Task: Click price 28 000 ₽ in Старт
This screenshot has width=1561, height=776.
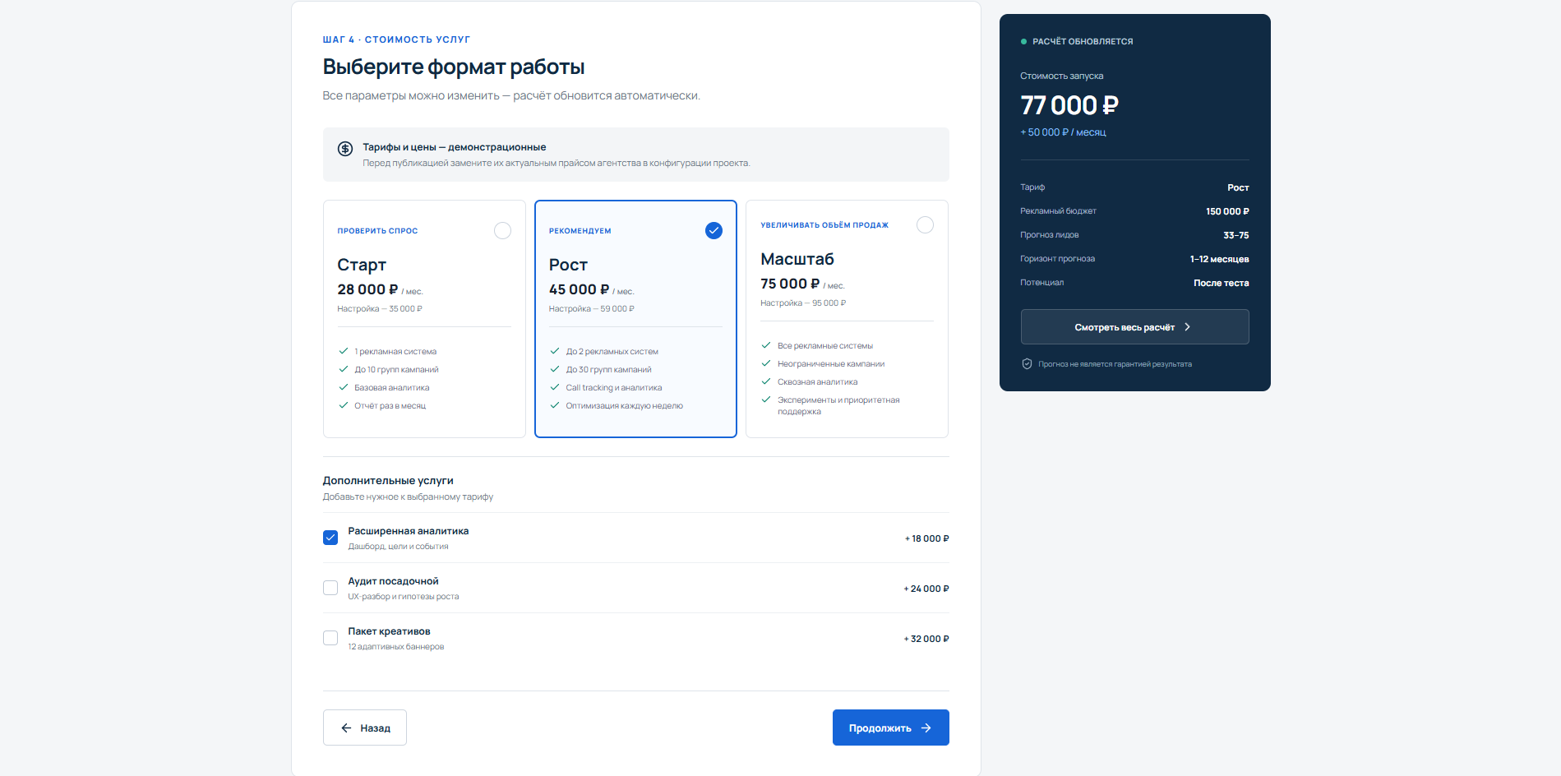Action: 367,289
